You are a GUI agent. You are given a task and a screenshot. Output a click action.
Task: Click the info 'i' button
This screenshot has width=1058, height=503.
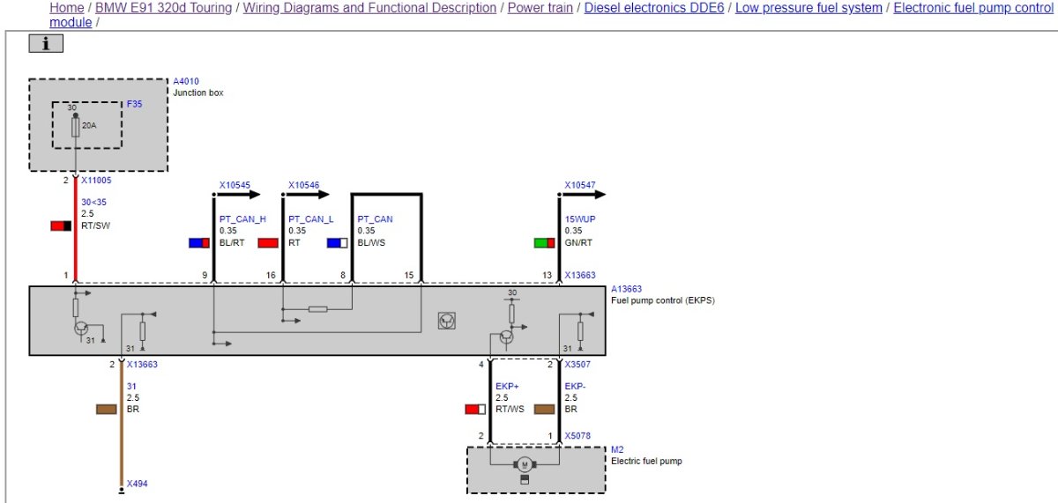coord(46,43)
